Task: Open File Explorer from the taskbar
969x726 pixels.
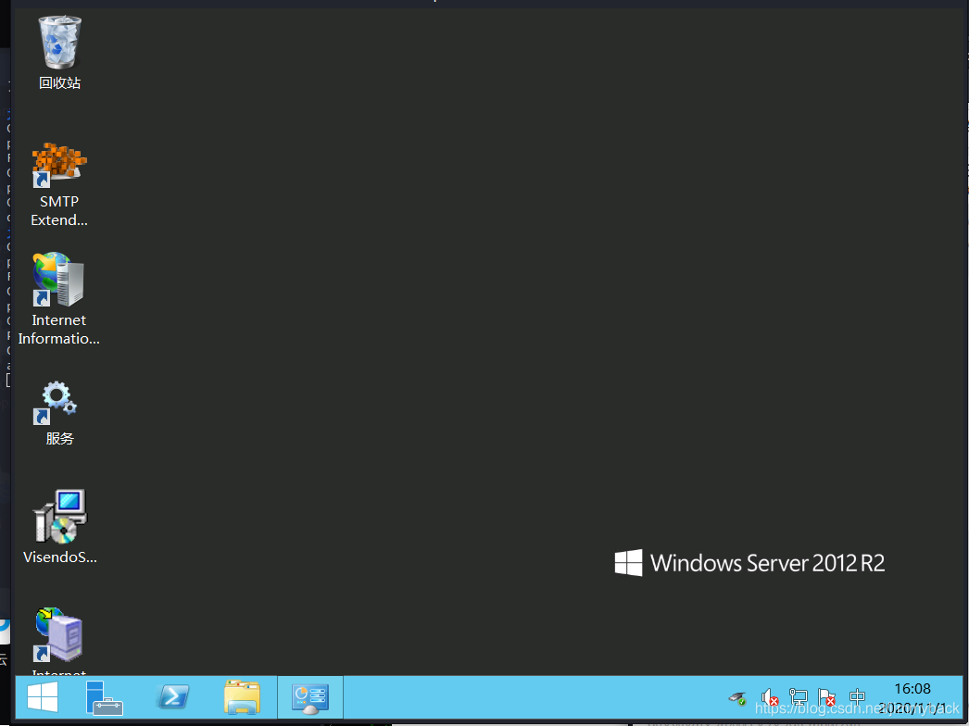Action: pos(242,697)
